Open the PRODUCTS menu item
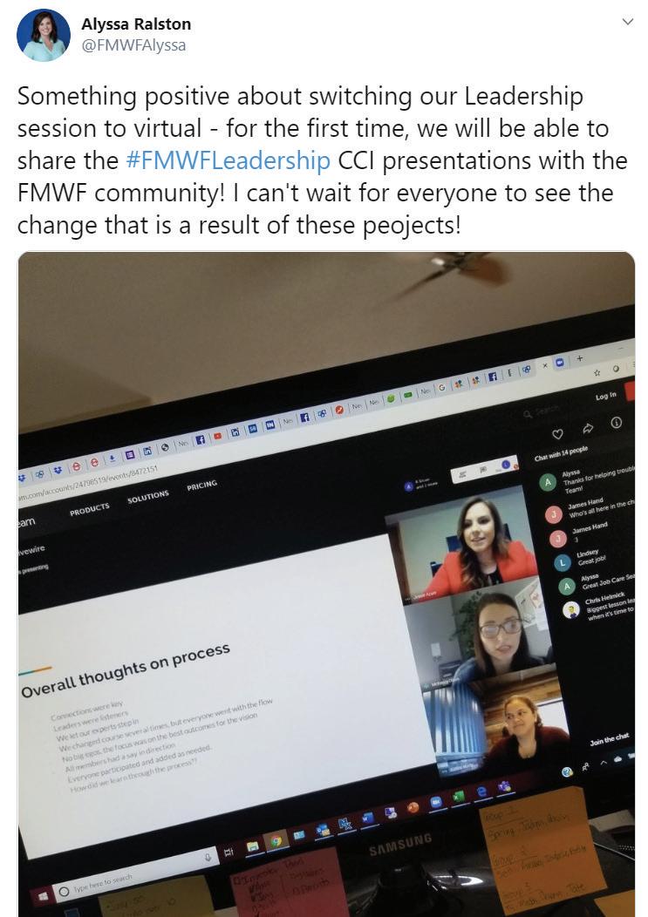The image size is (648, 917). point(90,509)
